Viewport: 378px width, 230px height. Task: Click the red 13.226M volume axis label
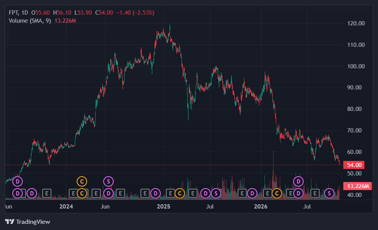click(358, 186)
